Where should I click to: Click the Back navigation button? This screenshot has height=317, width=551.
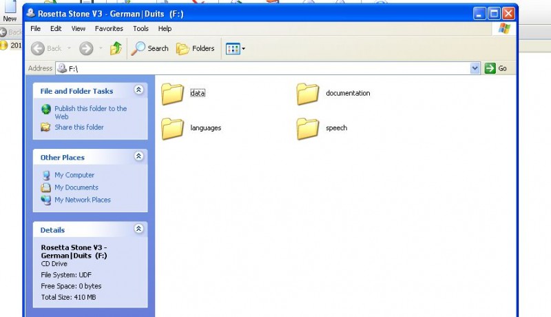coord(47,48)
